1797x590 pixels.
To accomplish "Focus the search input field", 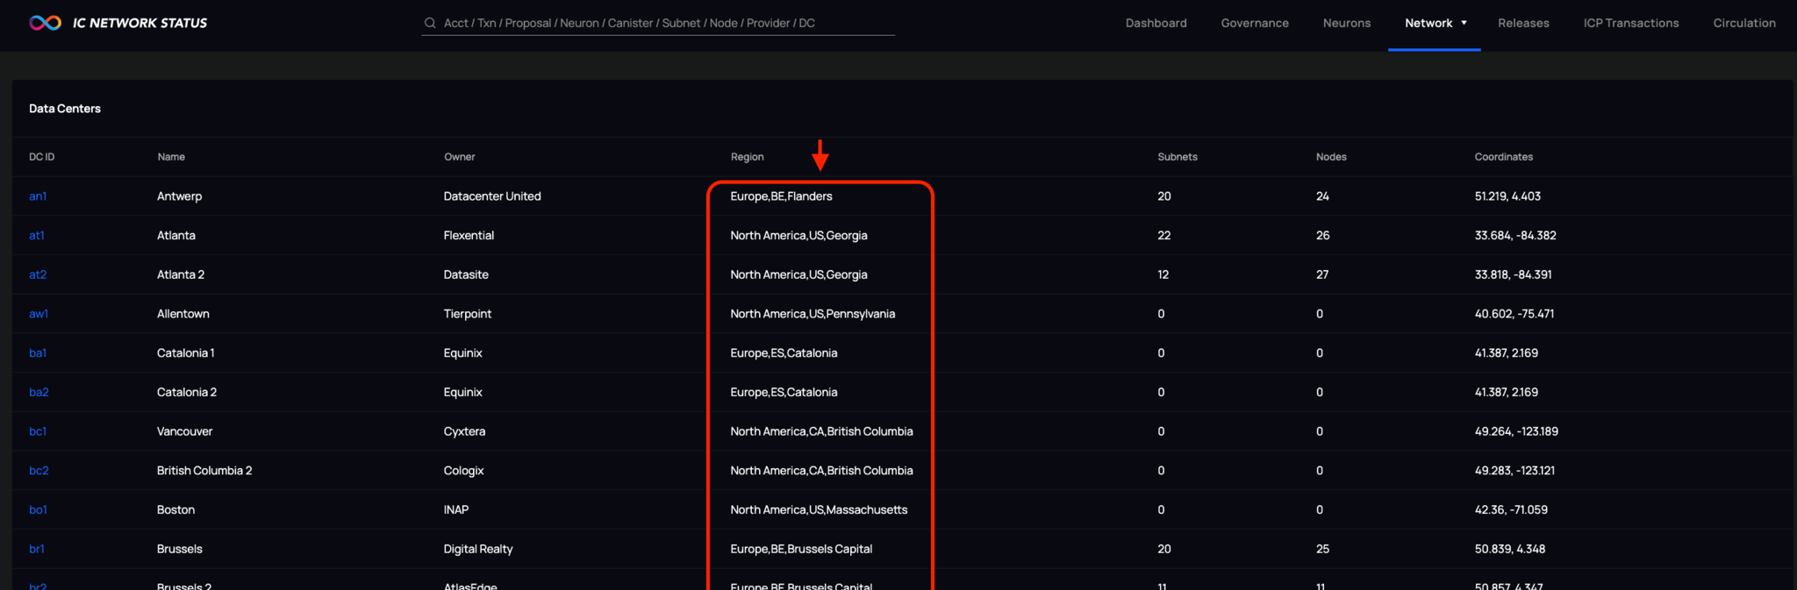I will point(658,23).
